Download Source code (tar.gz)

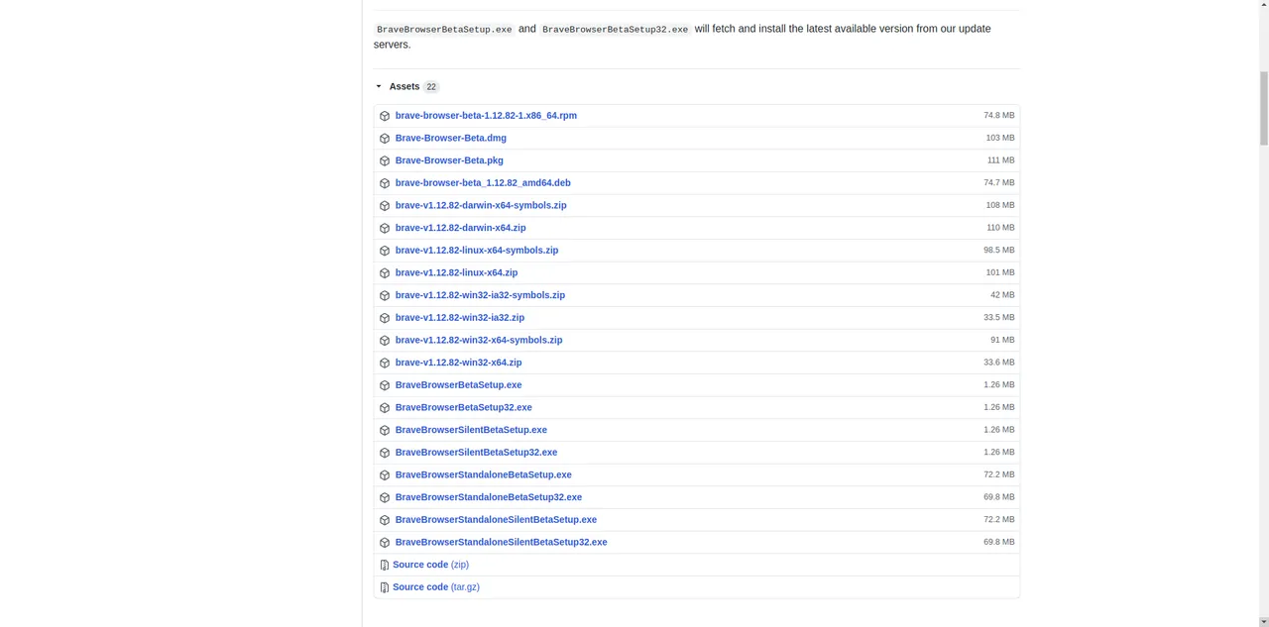pos(436,587)
